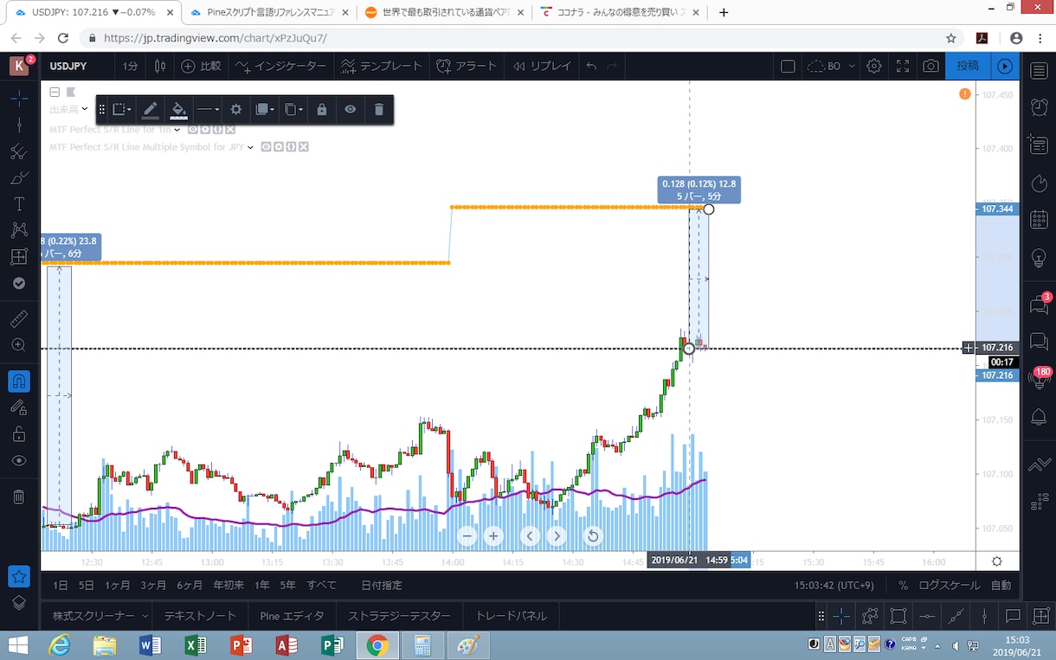Expand the 出来高 indicator dropdown
The height and width of the screenshot is (660, 1056).
(84, 110)
